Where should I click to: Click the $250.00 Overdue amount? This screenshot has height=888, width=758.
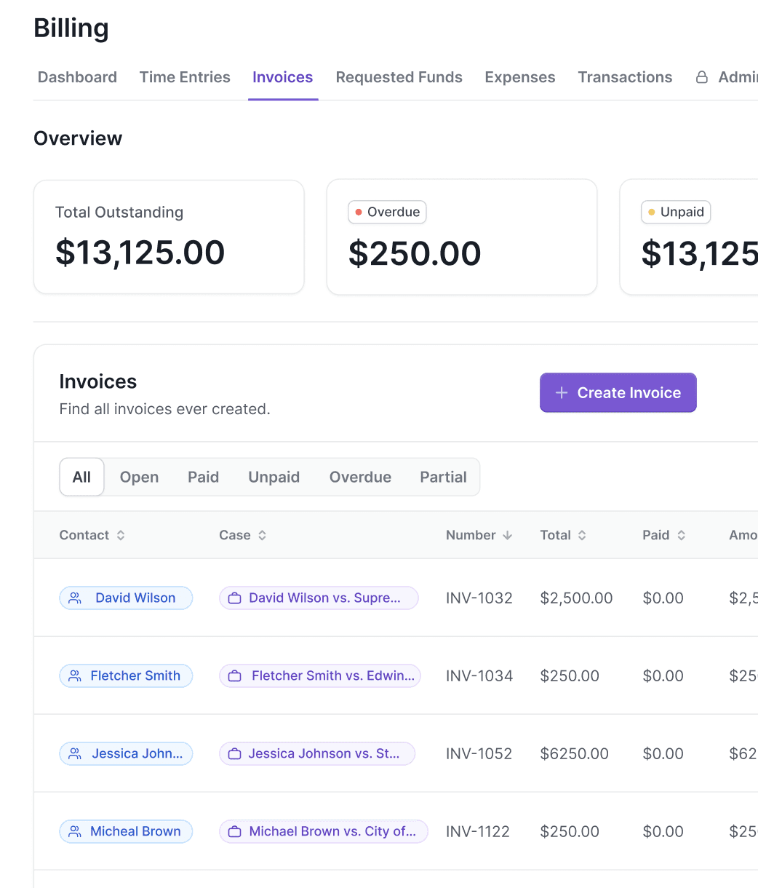tap(415, 253)
